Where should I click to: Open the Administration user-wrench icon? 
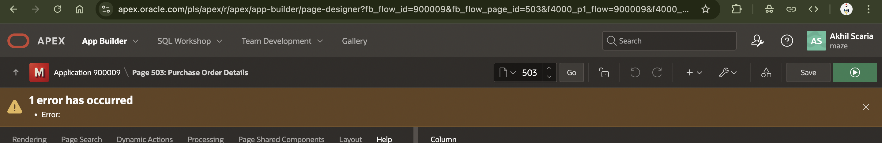click(x=757, y=41)
